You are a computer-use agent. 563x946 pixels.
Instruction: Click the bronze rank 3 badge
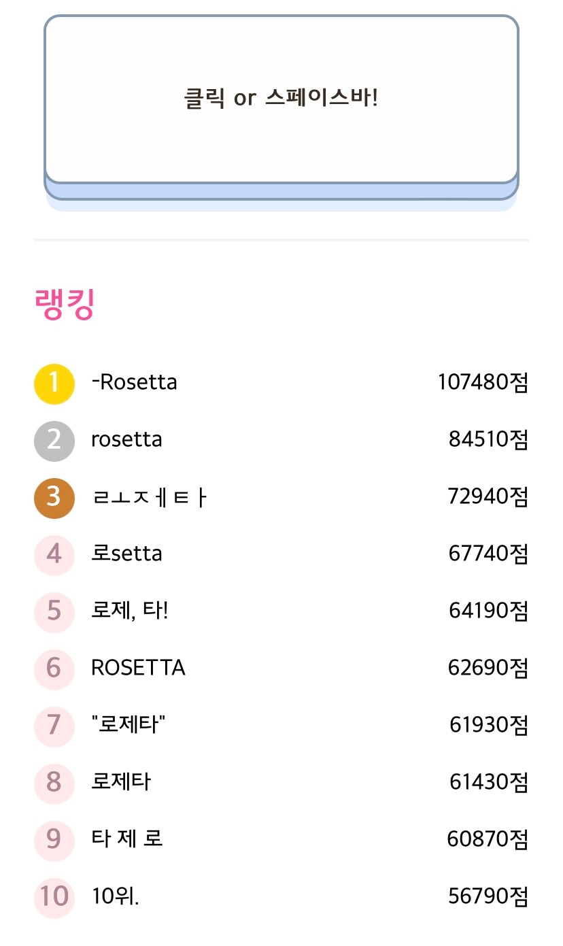coord(54,498)
